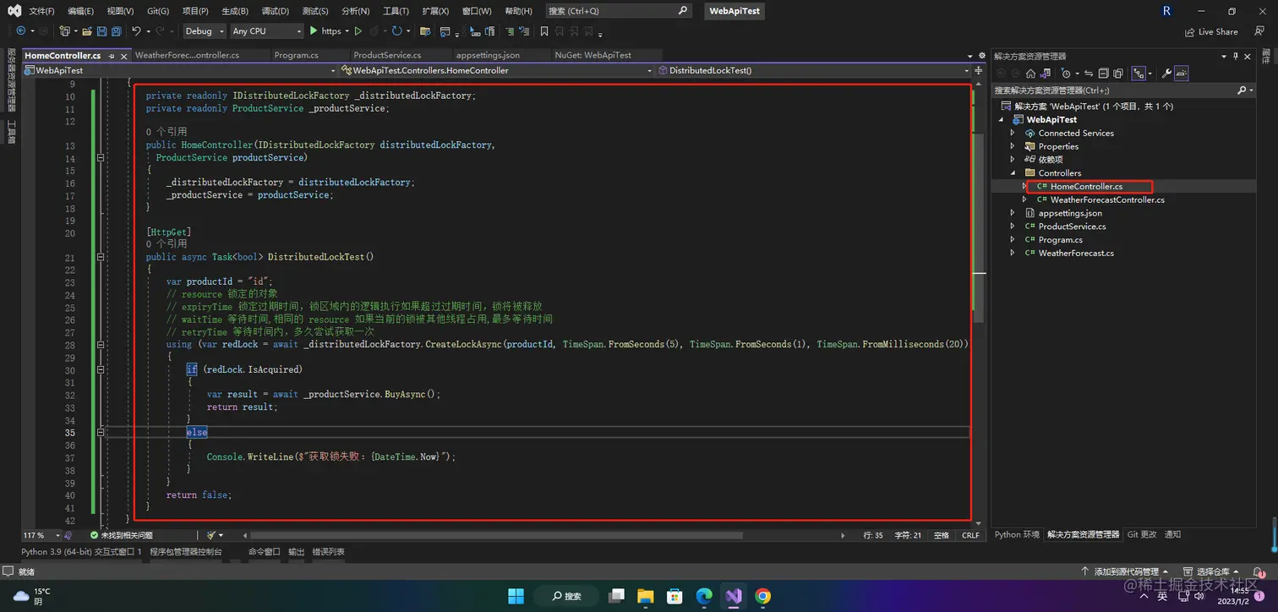Open the Git(G) menu
1278x612 pixels.
coord(158,11)
